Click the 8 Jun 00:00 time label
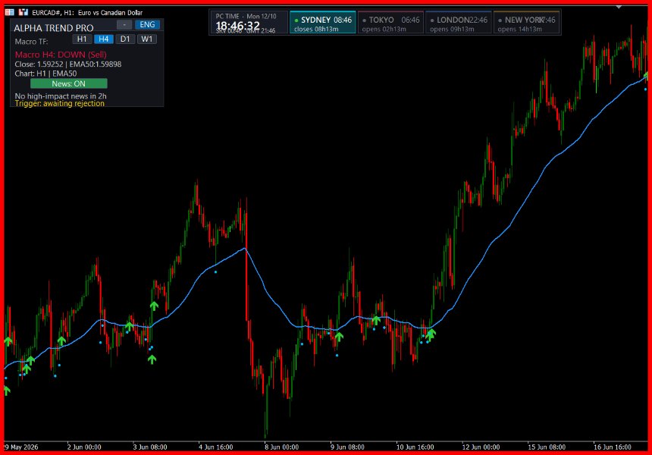 281,447
